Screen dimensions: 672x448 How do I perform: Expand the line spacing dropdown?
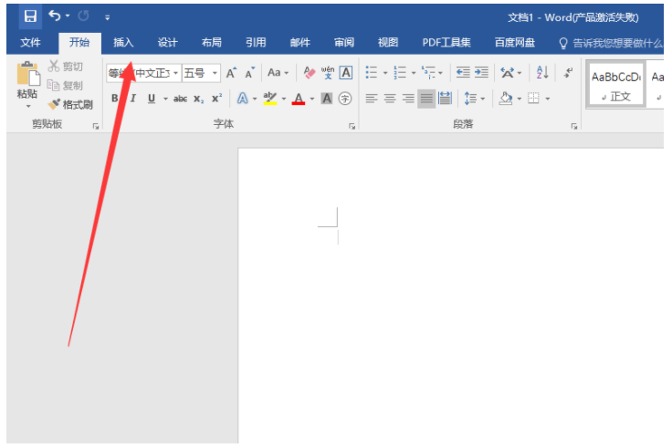[x=483, y=99]
